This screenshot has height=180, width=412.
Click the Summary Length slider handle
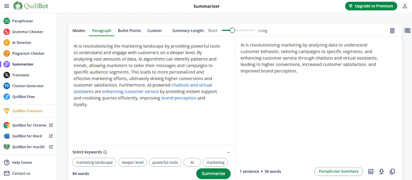232,30
